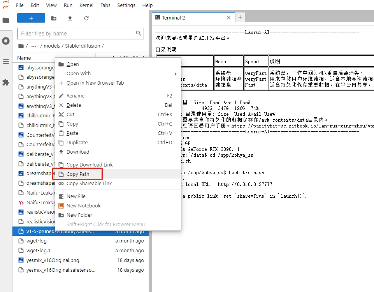Select yesmix_v16Original.png file
Viewport: 374px width, 292px height.
[81, 260]
